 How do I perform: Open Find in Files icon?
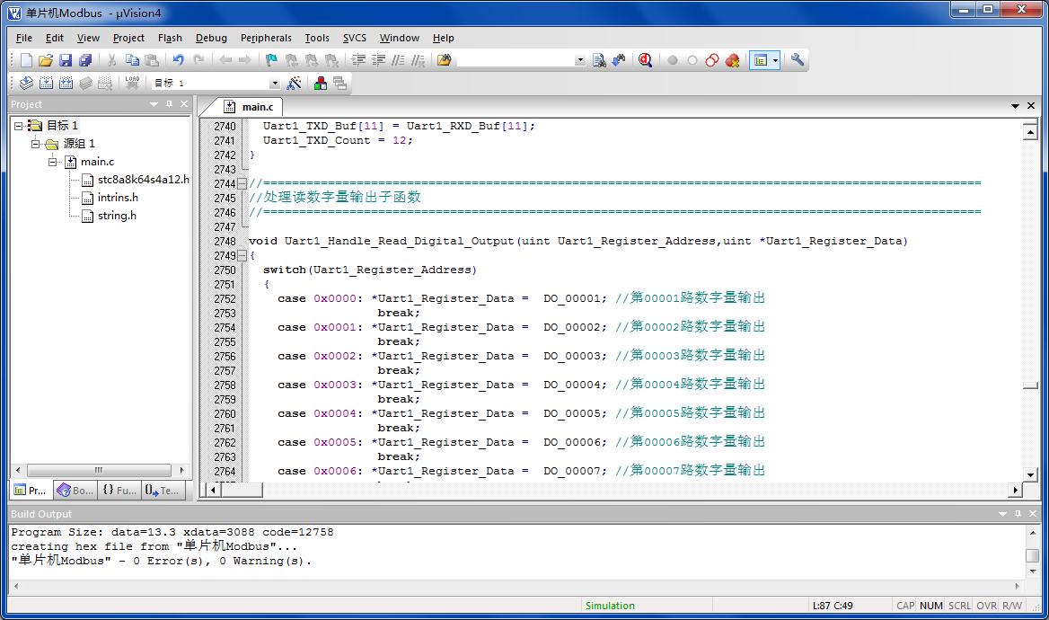pyautogui.click(x=445, y=60)
